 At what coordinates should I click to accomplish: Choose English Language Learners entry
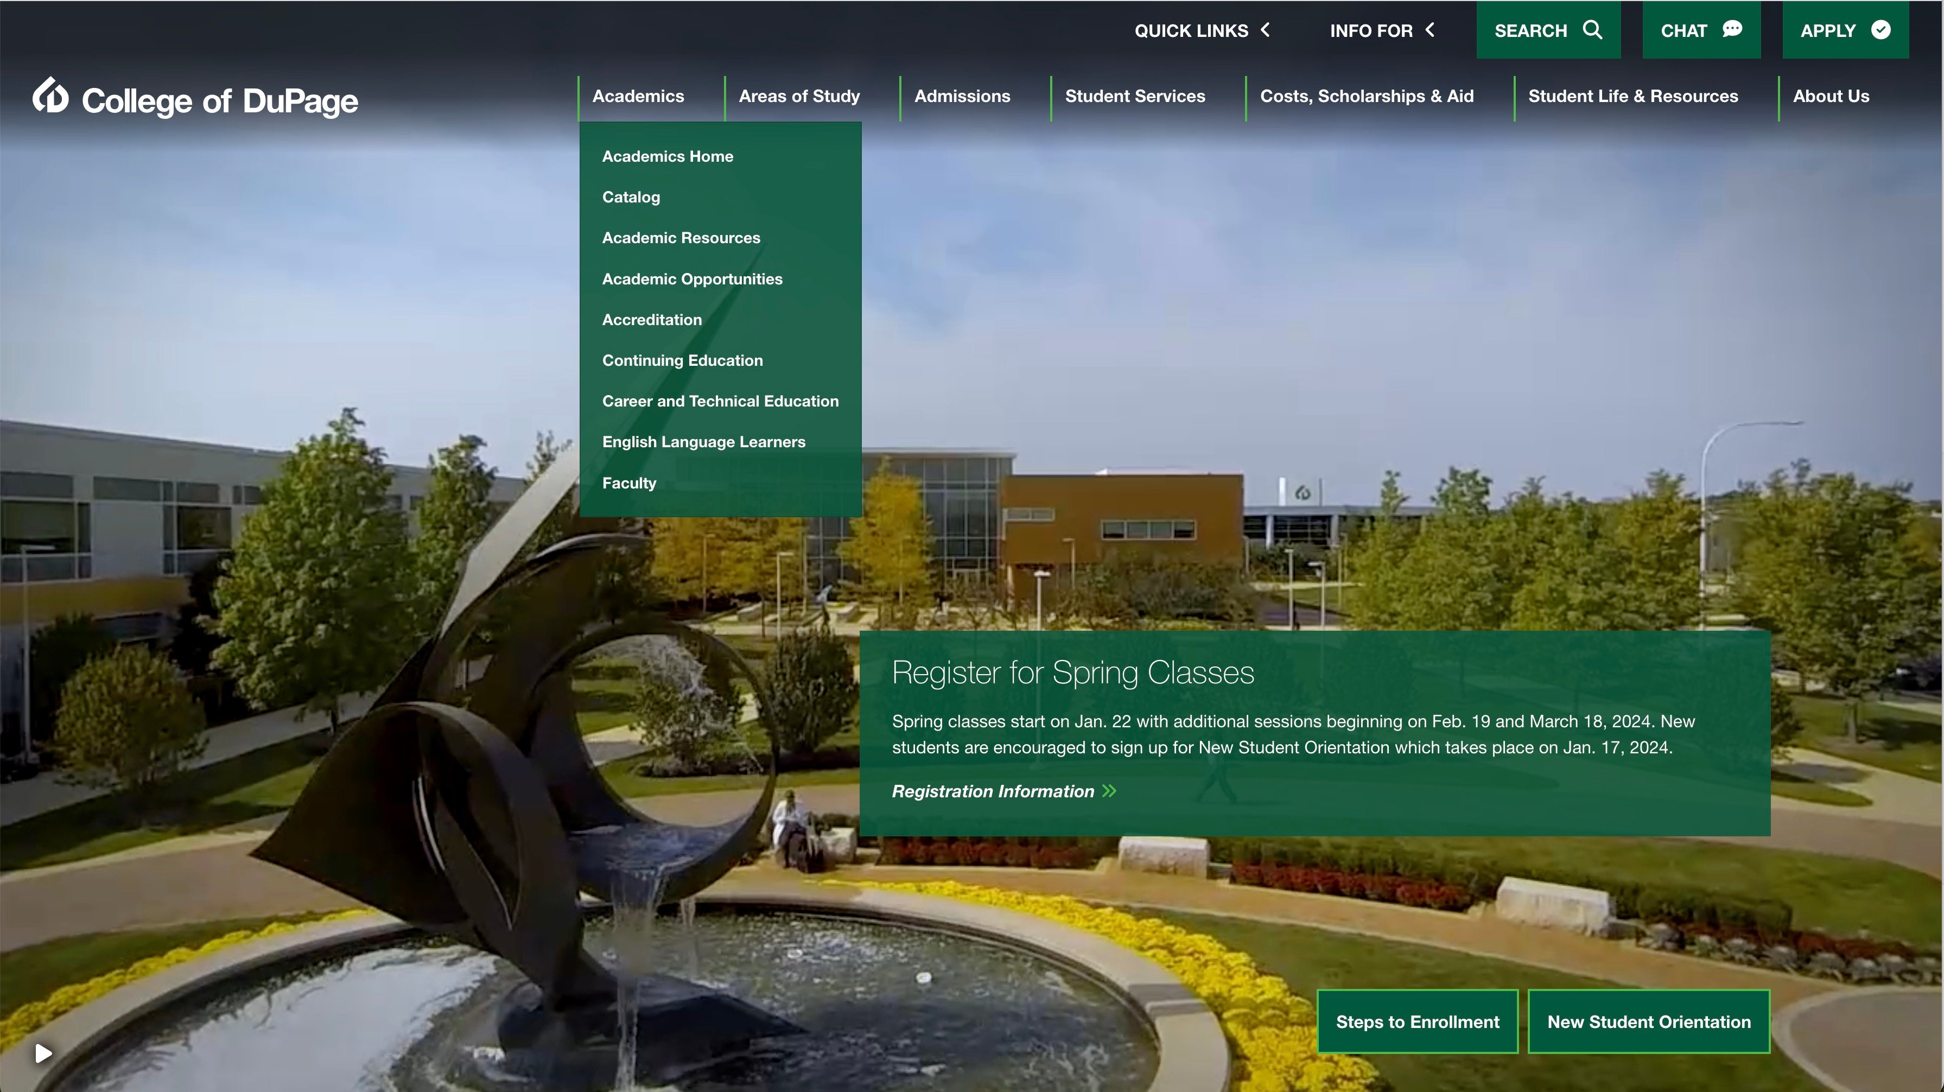(703, 442)
